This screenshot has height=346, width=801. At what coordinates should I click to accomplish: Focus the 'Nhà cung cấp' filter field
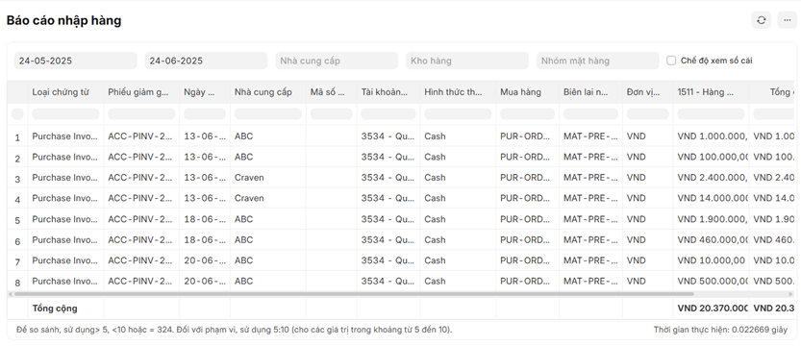point(337,61)
